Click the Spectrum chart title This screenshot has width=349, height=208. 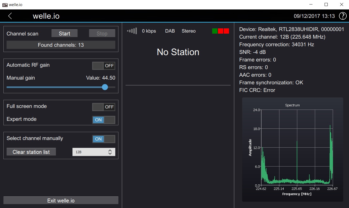(x=293, y=105)
